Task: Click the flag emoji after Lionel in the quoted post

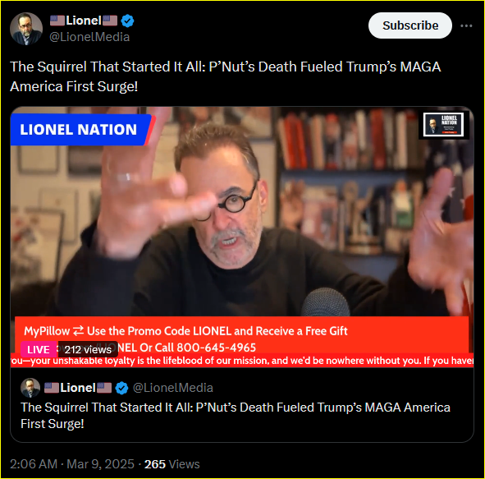Action: point(104,388)
